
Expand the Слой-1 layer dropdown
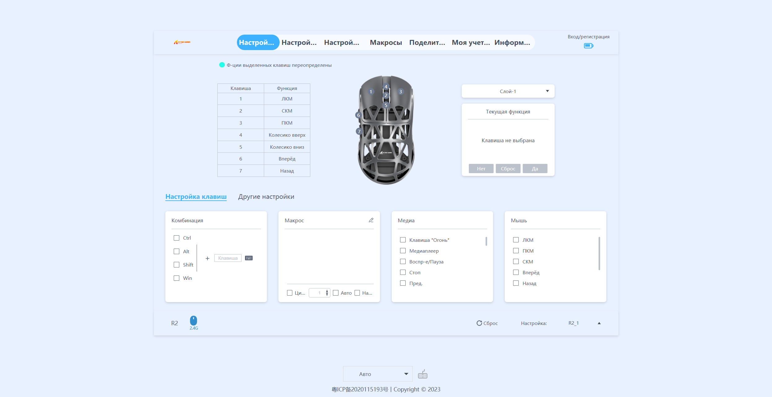(x=508, y=91)
